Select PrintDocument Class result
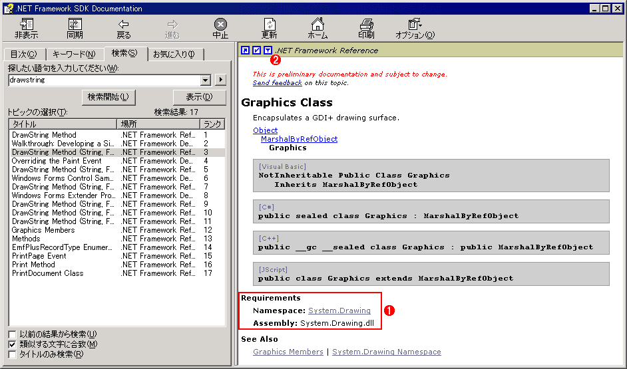The height and width of the screenshot is (369, 627). pos(116,273)
